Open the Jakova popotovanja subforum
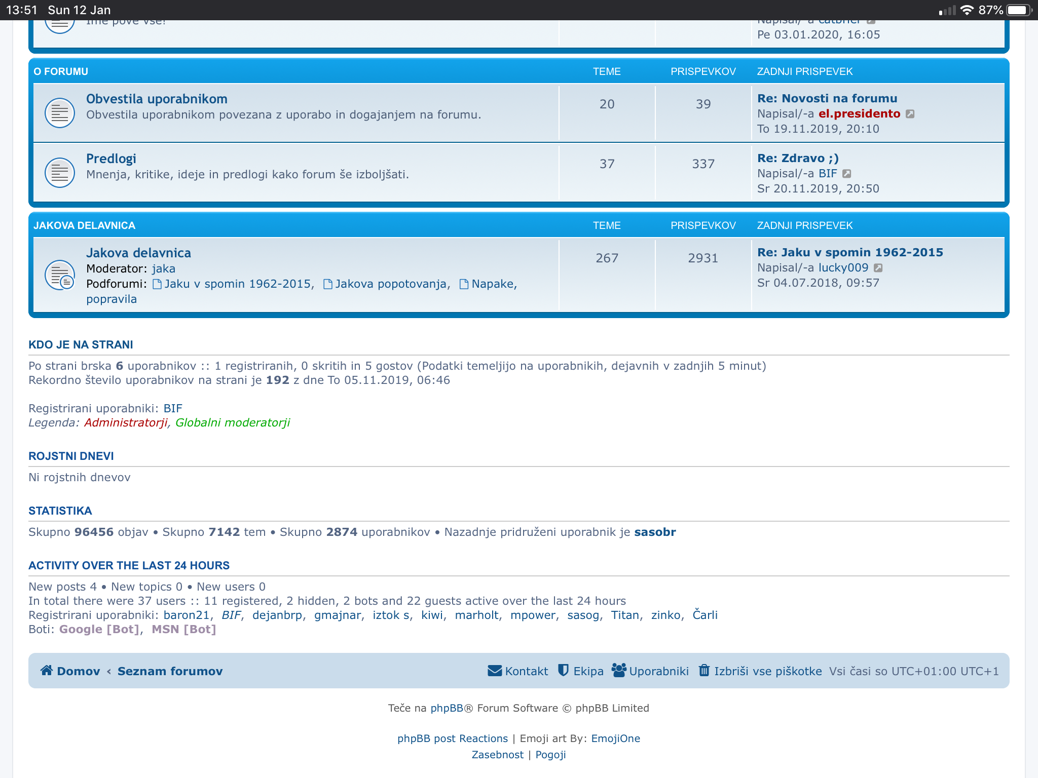The height and width of the screenshot is (778, 1038). click(x=391, y=284)
